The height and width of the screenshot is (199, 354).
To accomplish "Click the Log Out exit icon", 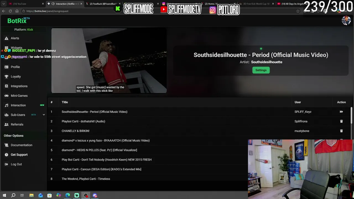I will [x=6, y=164].
